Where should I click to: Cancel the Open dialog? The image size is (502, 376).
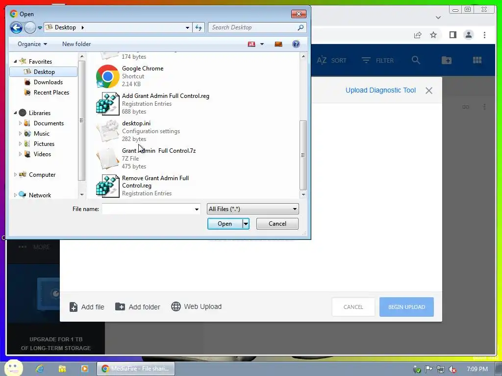coord(277,224)
